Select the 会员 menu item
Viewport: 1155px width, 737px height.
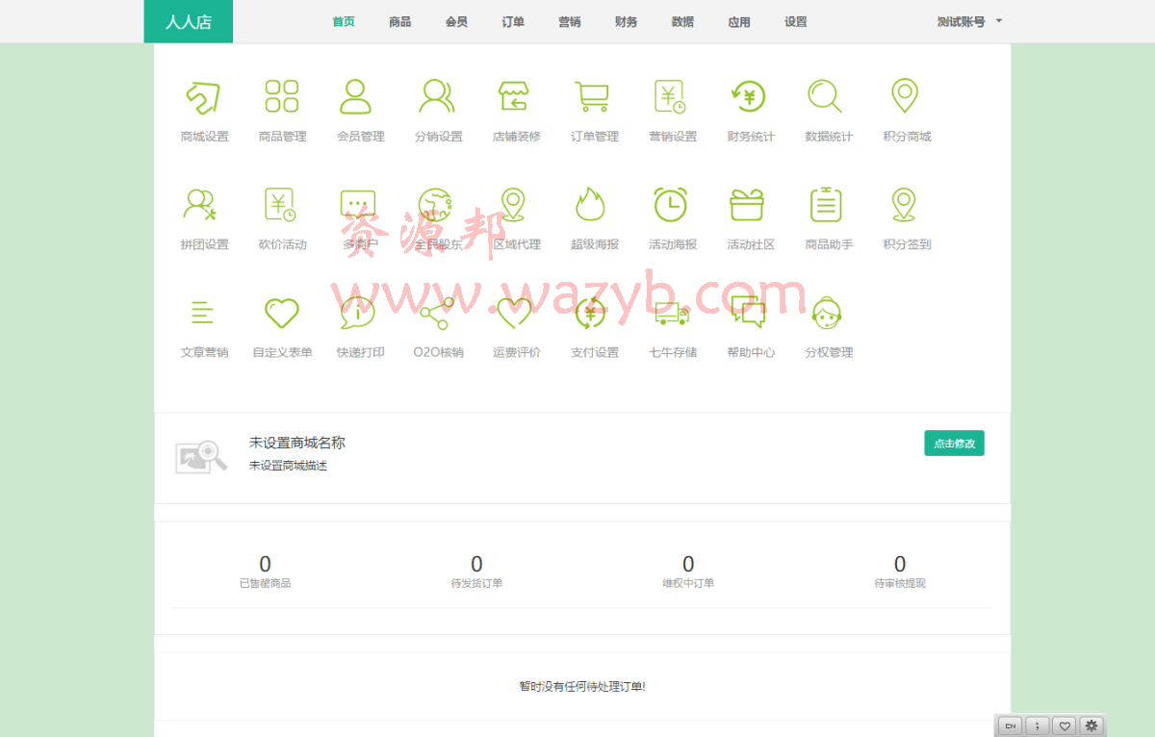tap(456, 21)
